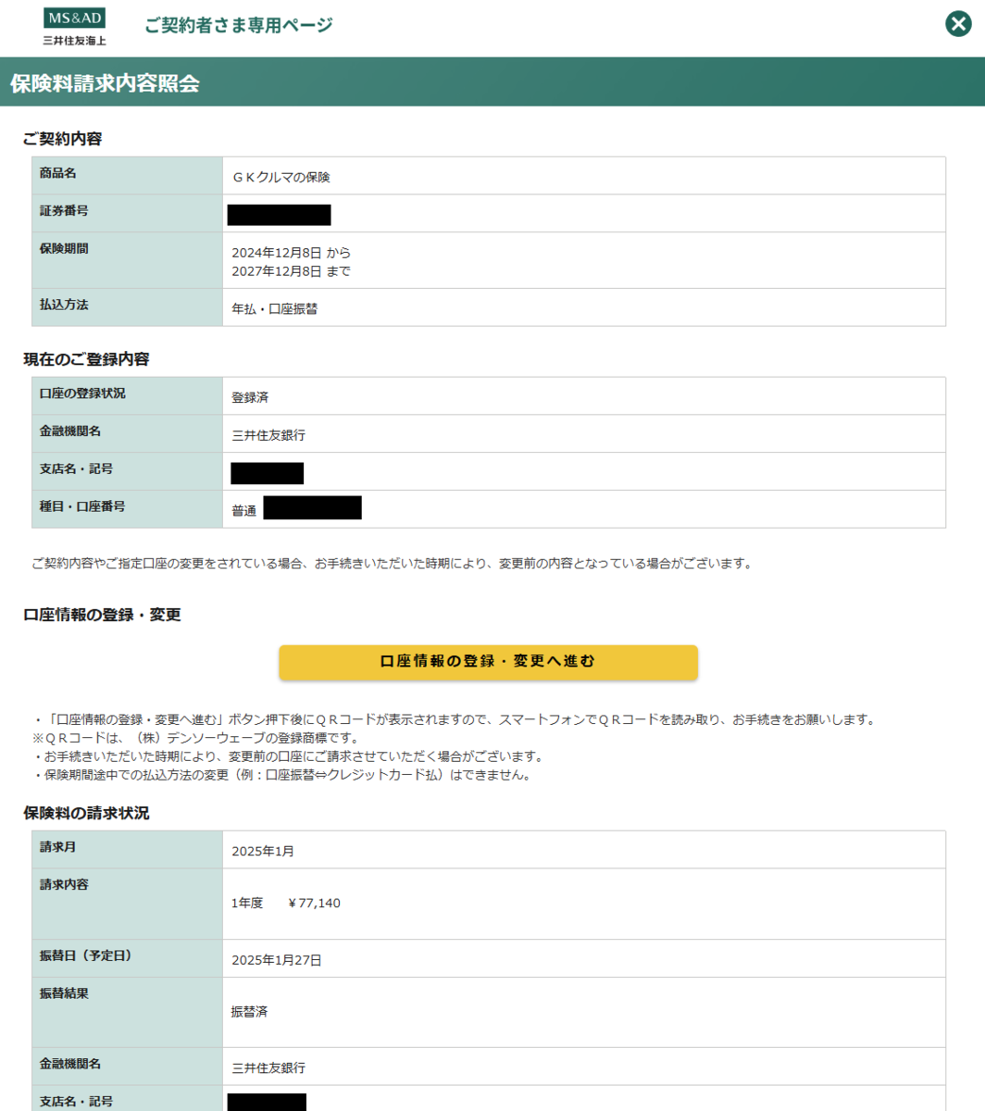Click the 現在のご登録内容 section heading
The image size is (985, 1111).
(x=86, y=359)
